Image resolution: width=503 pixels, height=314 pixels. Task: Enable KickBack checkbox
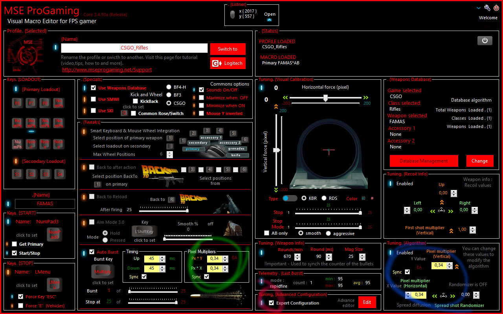(135, 101)
